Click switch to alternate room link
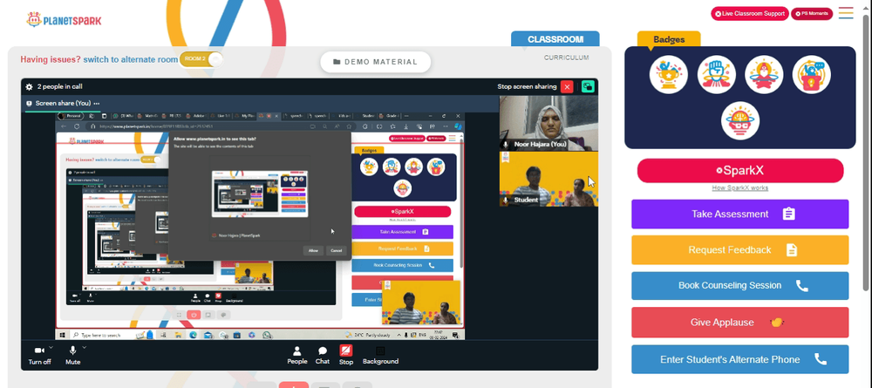Image resolution: width=872 pixels, height=388 pixels. [130, 59]
